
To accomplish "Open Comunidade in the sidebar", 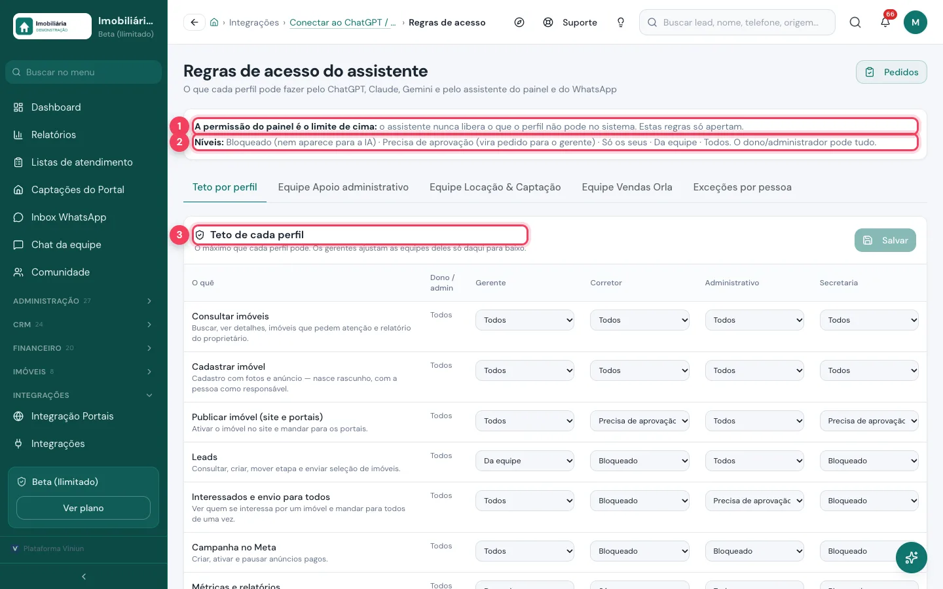I will 83,272.
